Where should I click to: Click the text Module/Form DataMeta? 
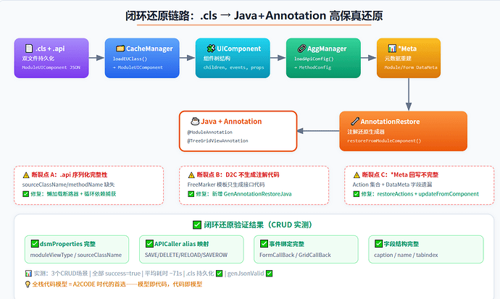(411, 67)
